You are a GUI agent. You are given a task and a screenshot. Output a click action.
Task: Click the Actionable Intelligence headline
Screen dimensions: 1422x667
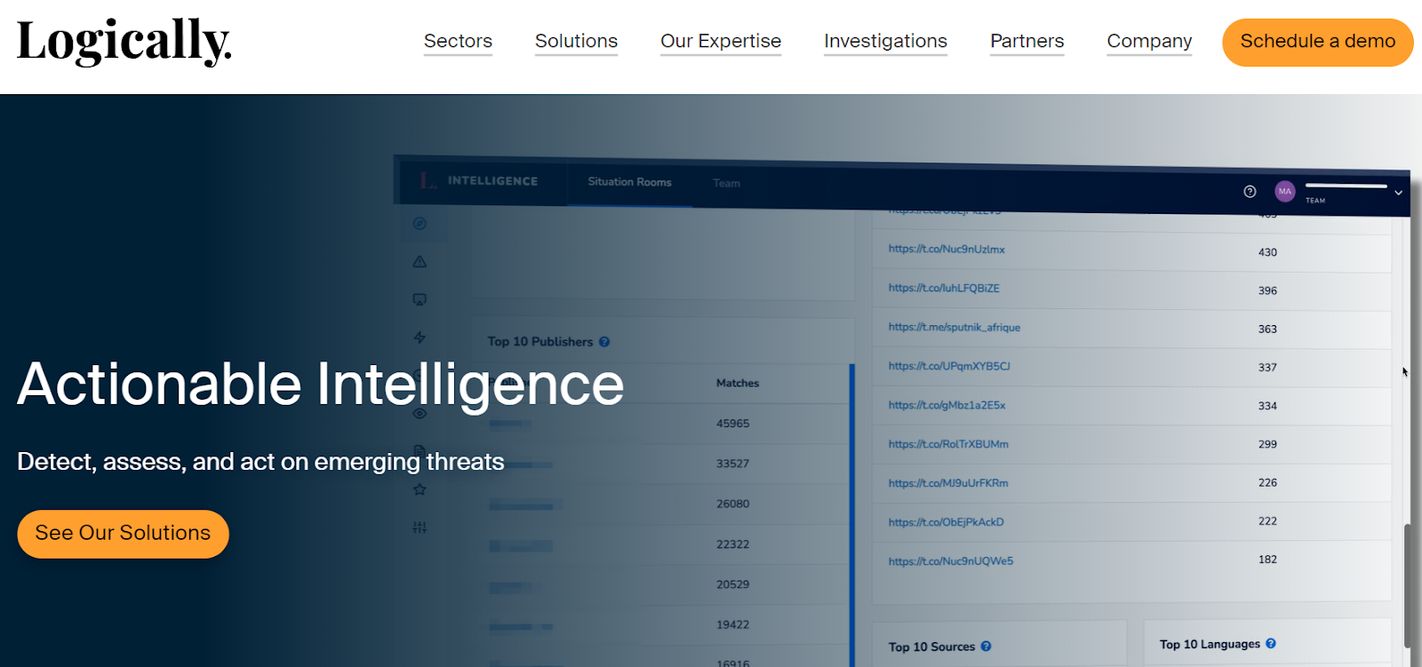pyautogui.click(x=321, y=384)
